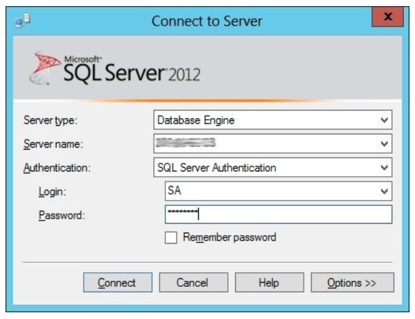This screenshot has height=319, width=415.
Task: Expand the Authentication dropdown arrow
Action: [383, 168]
